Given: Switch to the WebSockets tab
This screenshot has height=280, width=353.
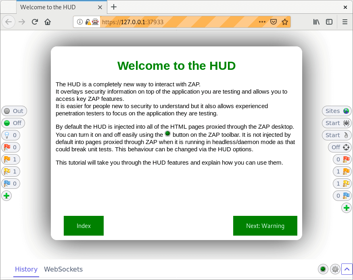Looking at the screenshot, I should point(63,269).
